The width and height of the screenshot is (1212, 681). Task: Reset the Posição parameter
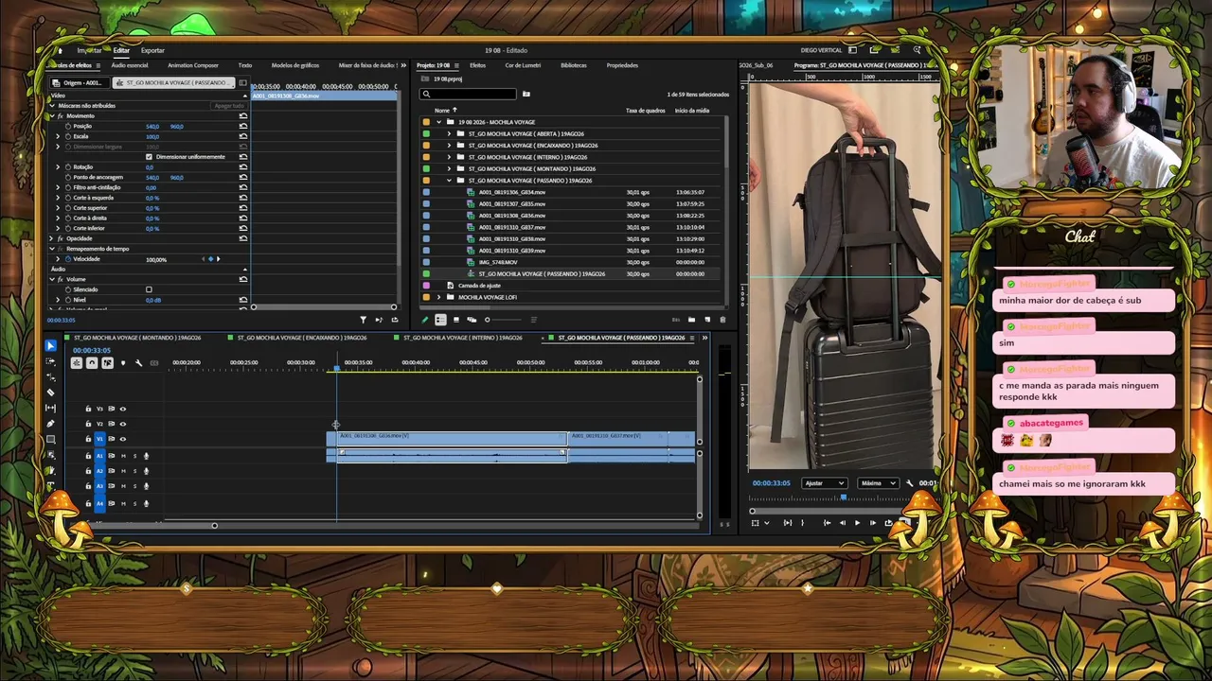pyautogui.click(x=243, y=126)
